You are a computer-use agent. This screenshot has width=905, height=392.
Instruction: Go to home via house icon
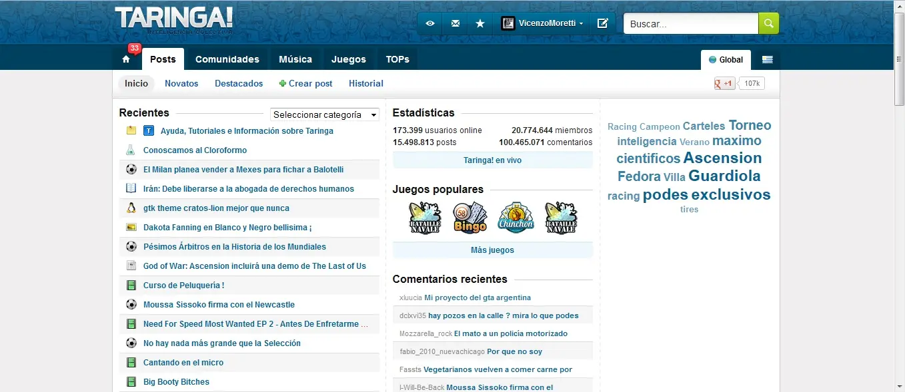(126, 59)
